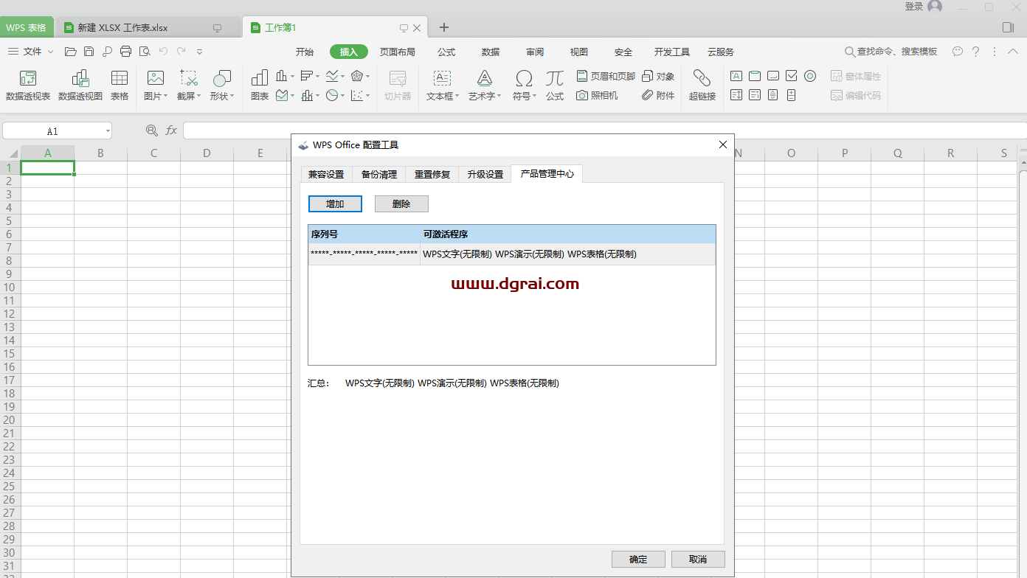Insert an option button form control
Screen dimensions: 1027x578
[810, 75]
